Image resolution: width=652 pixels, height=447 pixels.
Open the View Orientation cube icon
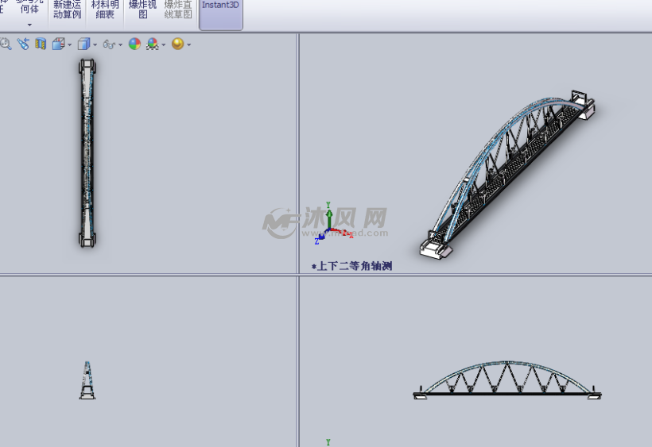point(58,44)
